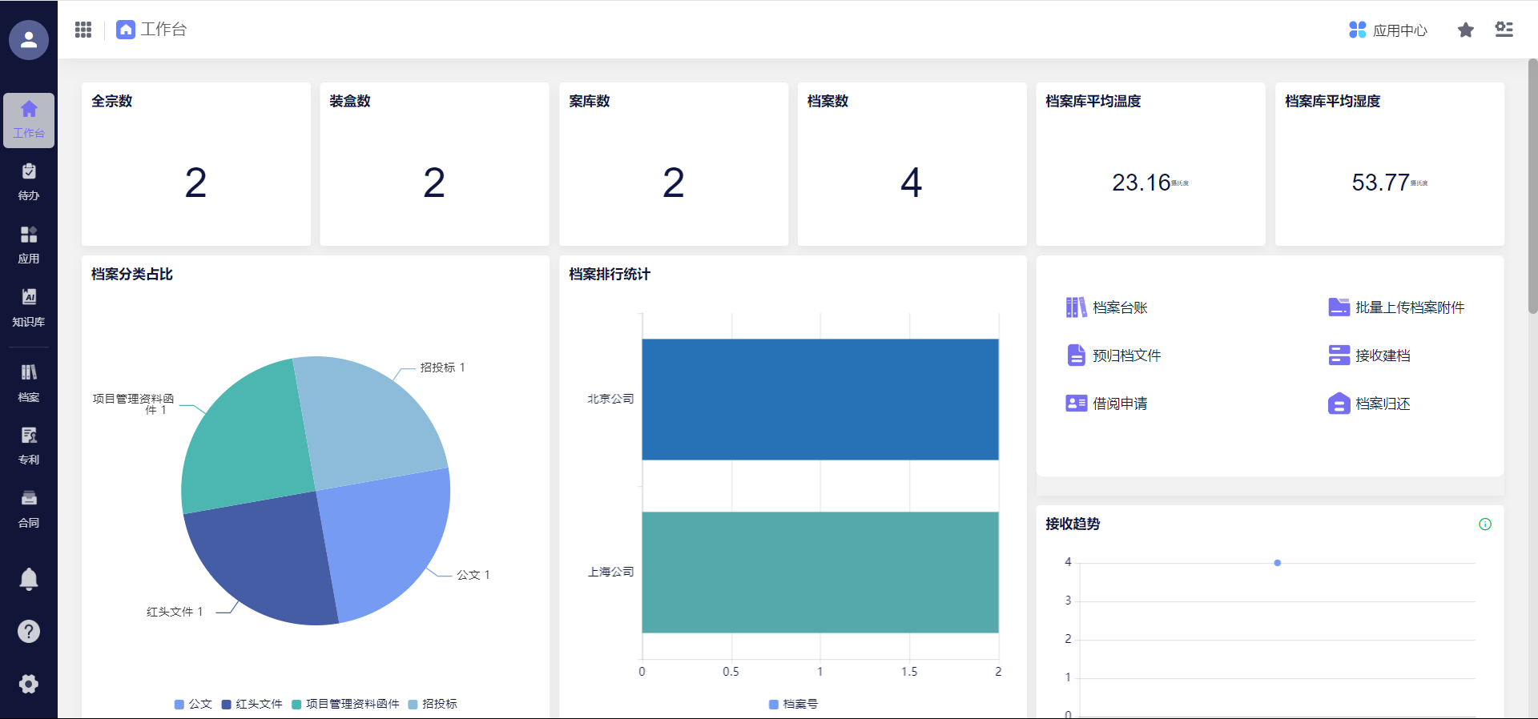The width and height of the screenshot is (1538, 719).
Task: Click the 接收趋势 info icon
Action: point(1484,524)
